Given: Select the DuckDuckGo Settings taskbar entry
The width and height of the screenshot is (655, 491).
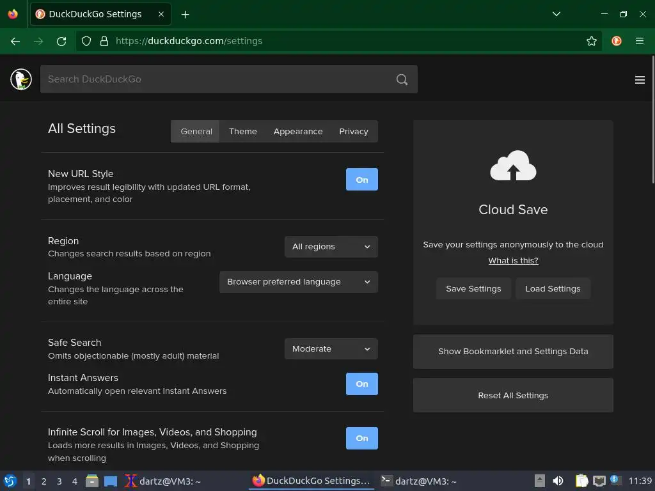Looking at the screenshot, I should click(312, 481).
